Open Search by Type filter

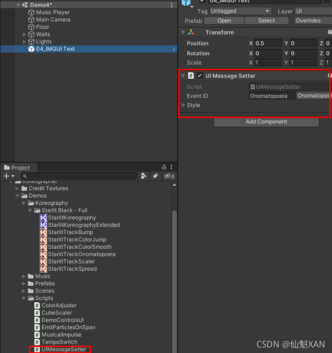click(x=144, y=176)
